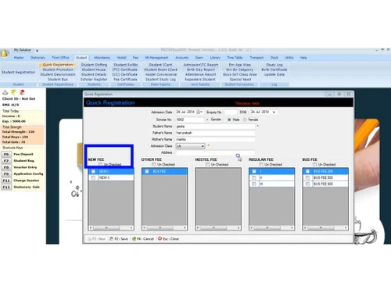391x293 pixels.
Task: Open Birth Day Report
Action: pos(201,70)
